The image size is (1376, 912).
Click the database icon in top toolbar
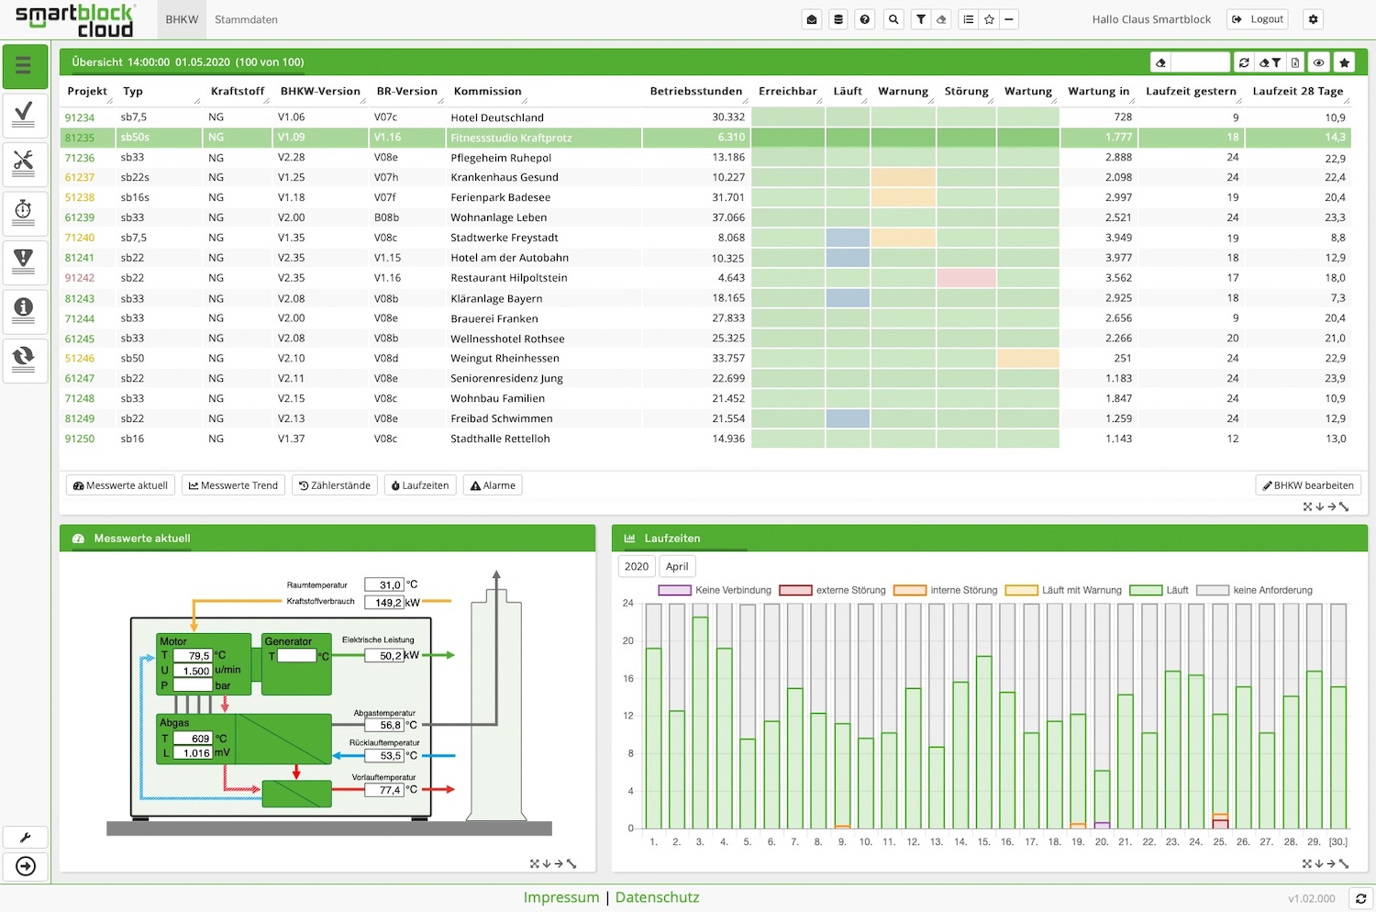pos(838,19)
